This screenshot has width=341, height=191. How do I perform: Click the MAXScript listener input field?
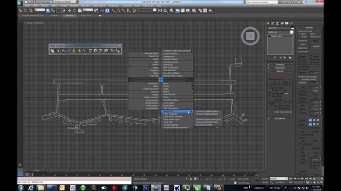click(x=74, y=183)
